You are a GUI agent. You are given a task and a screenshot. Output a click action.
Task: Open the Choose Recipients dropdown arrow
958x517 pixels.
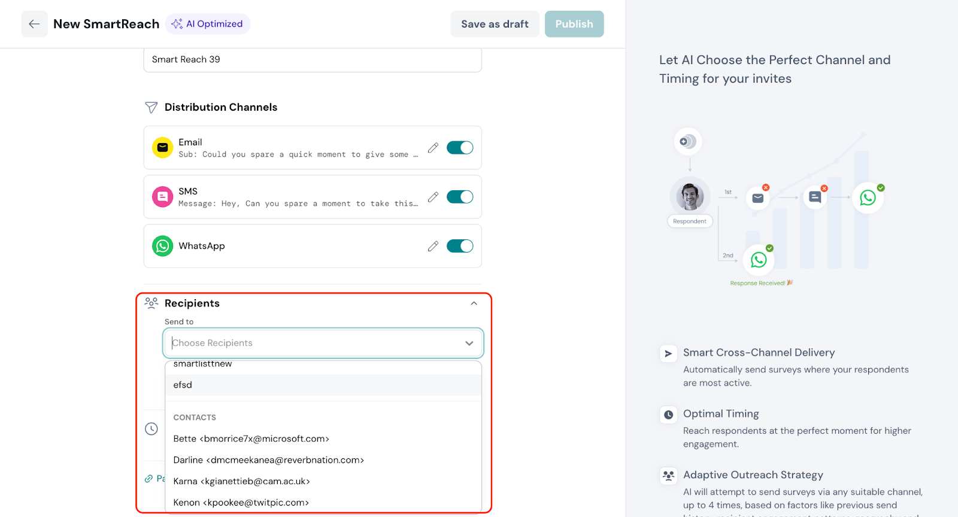click(469, 343)
